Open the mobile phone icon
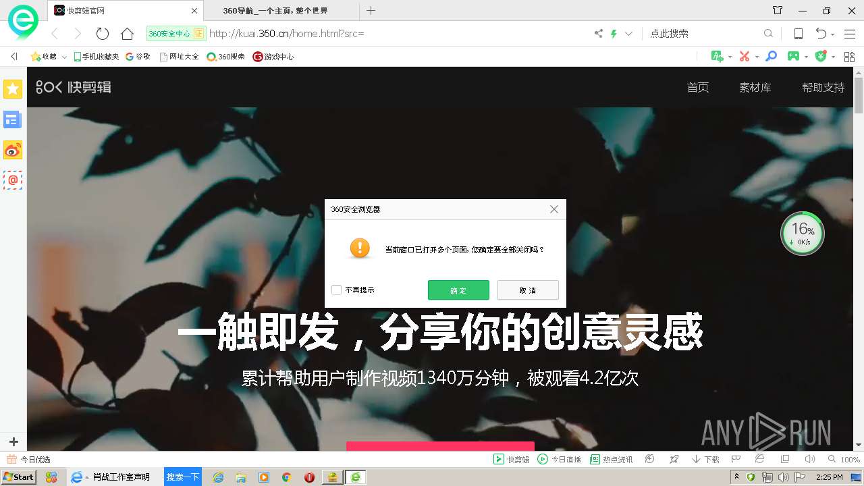The image size is (864, 486). [x=798, y=34]
